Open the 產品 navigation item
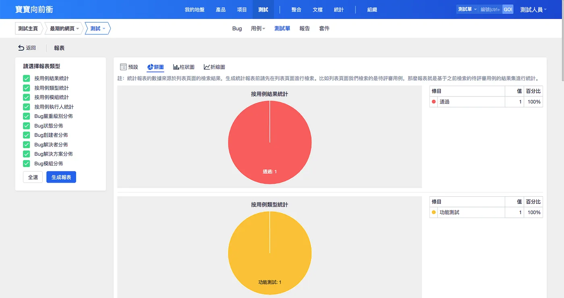This screenshot has width=564, height=298. tap(221, 9)
